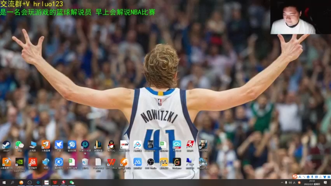
Task: Open the WeChat desktop shortcut
Action: coord(19,146)
